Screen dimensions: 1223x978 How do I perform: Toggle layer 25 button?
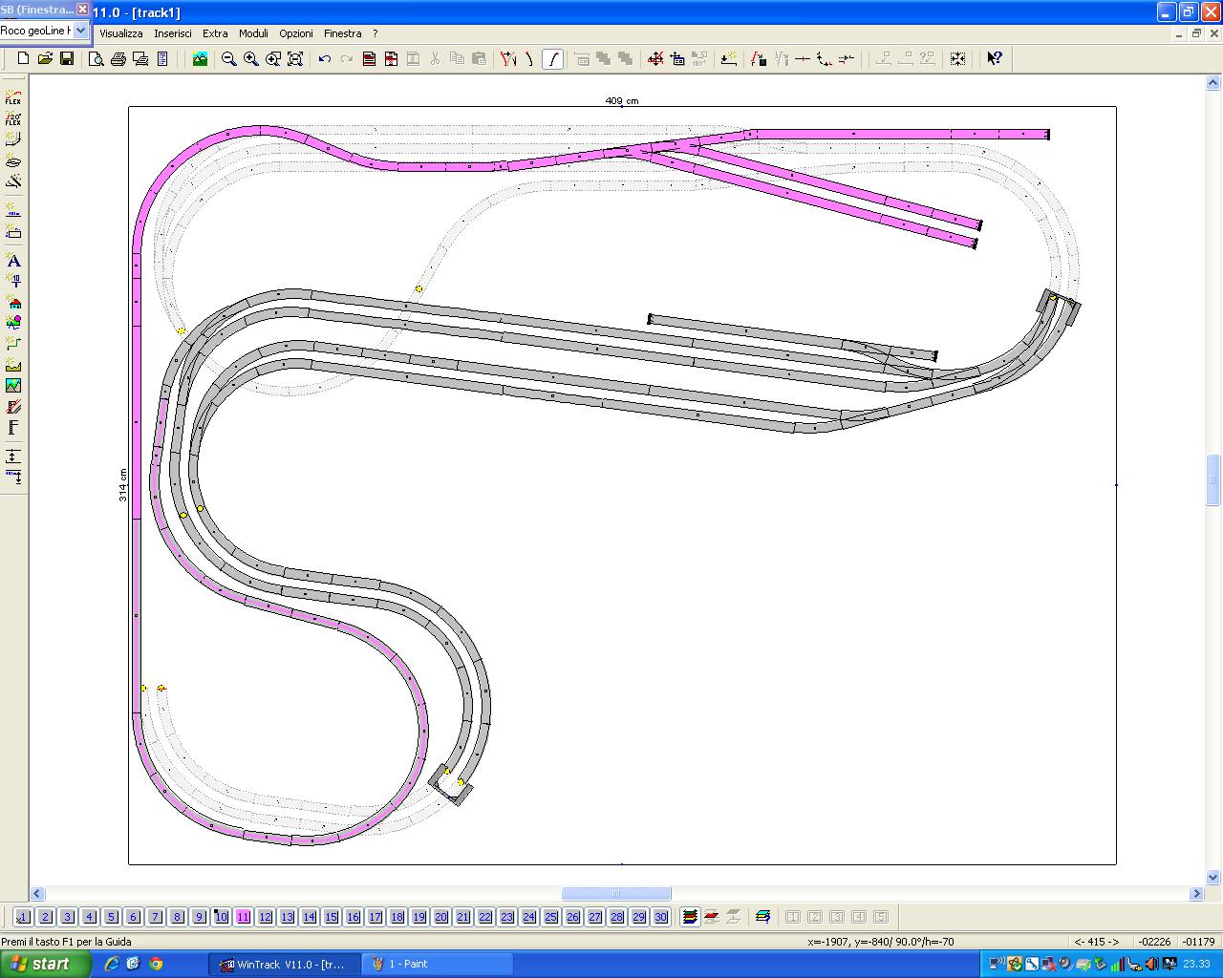[550, 917]
